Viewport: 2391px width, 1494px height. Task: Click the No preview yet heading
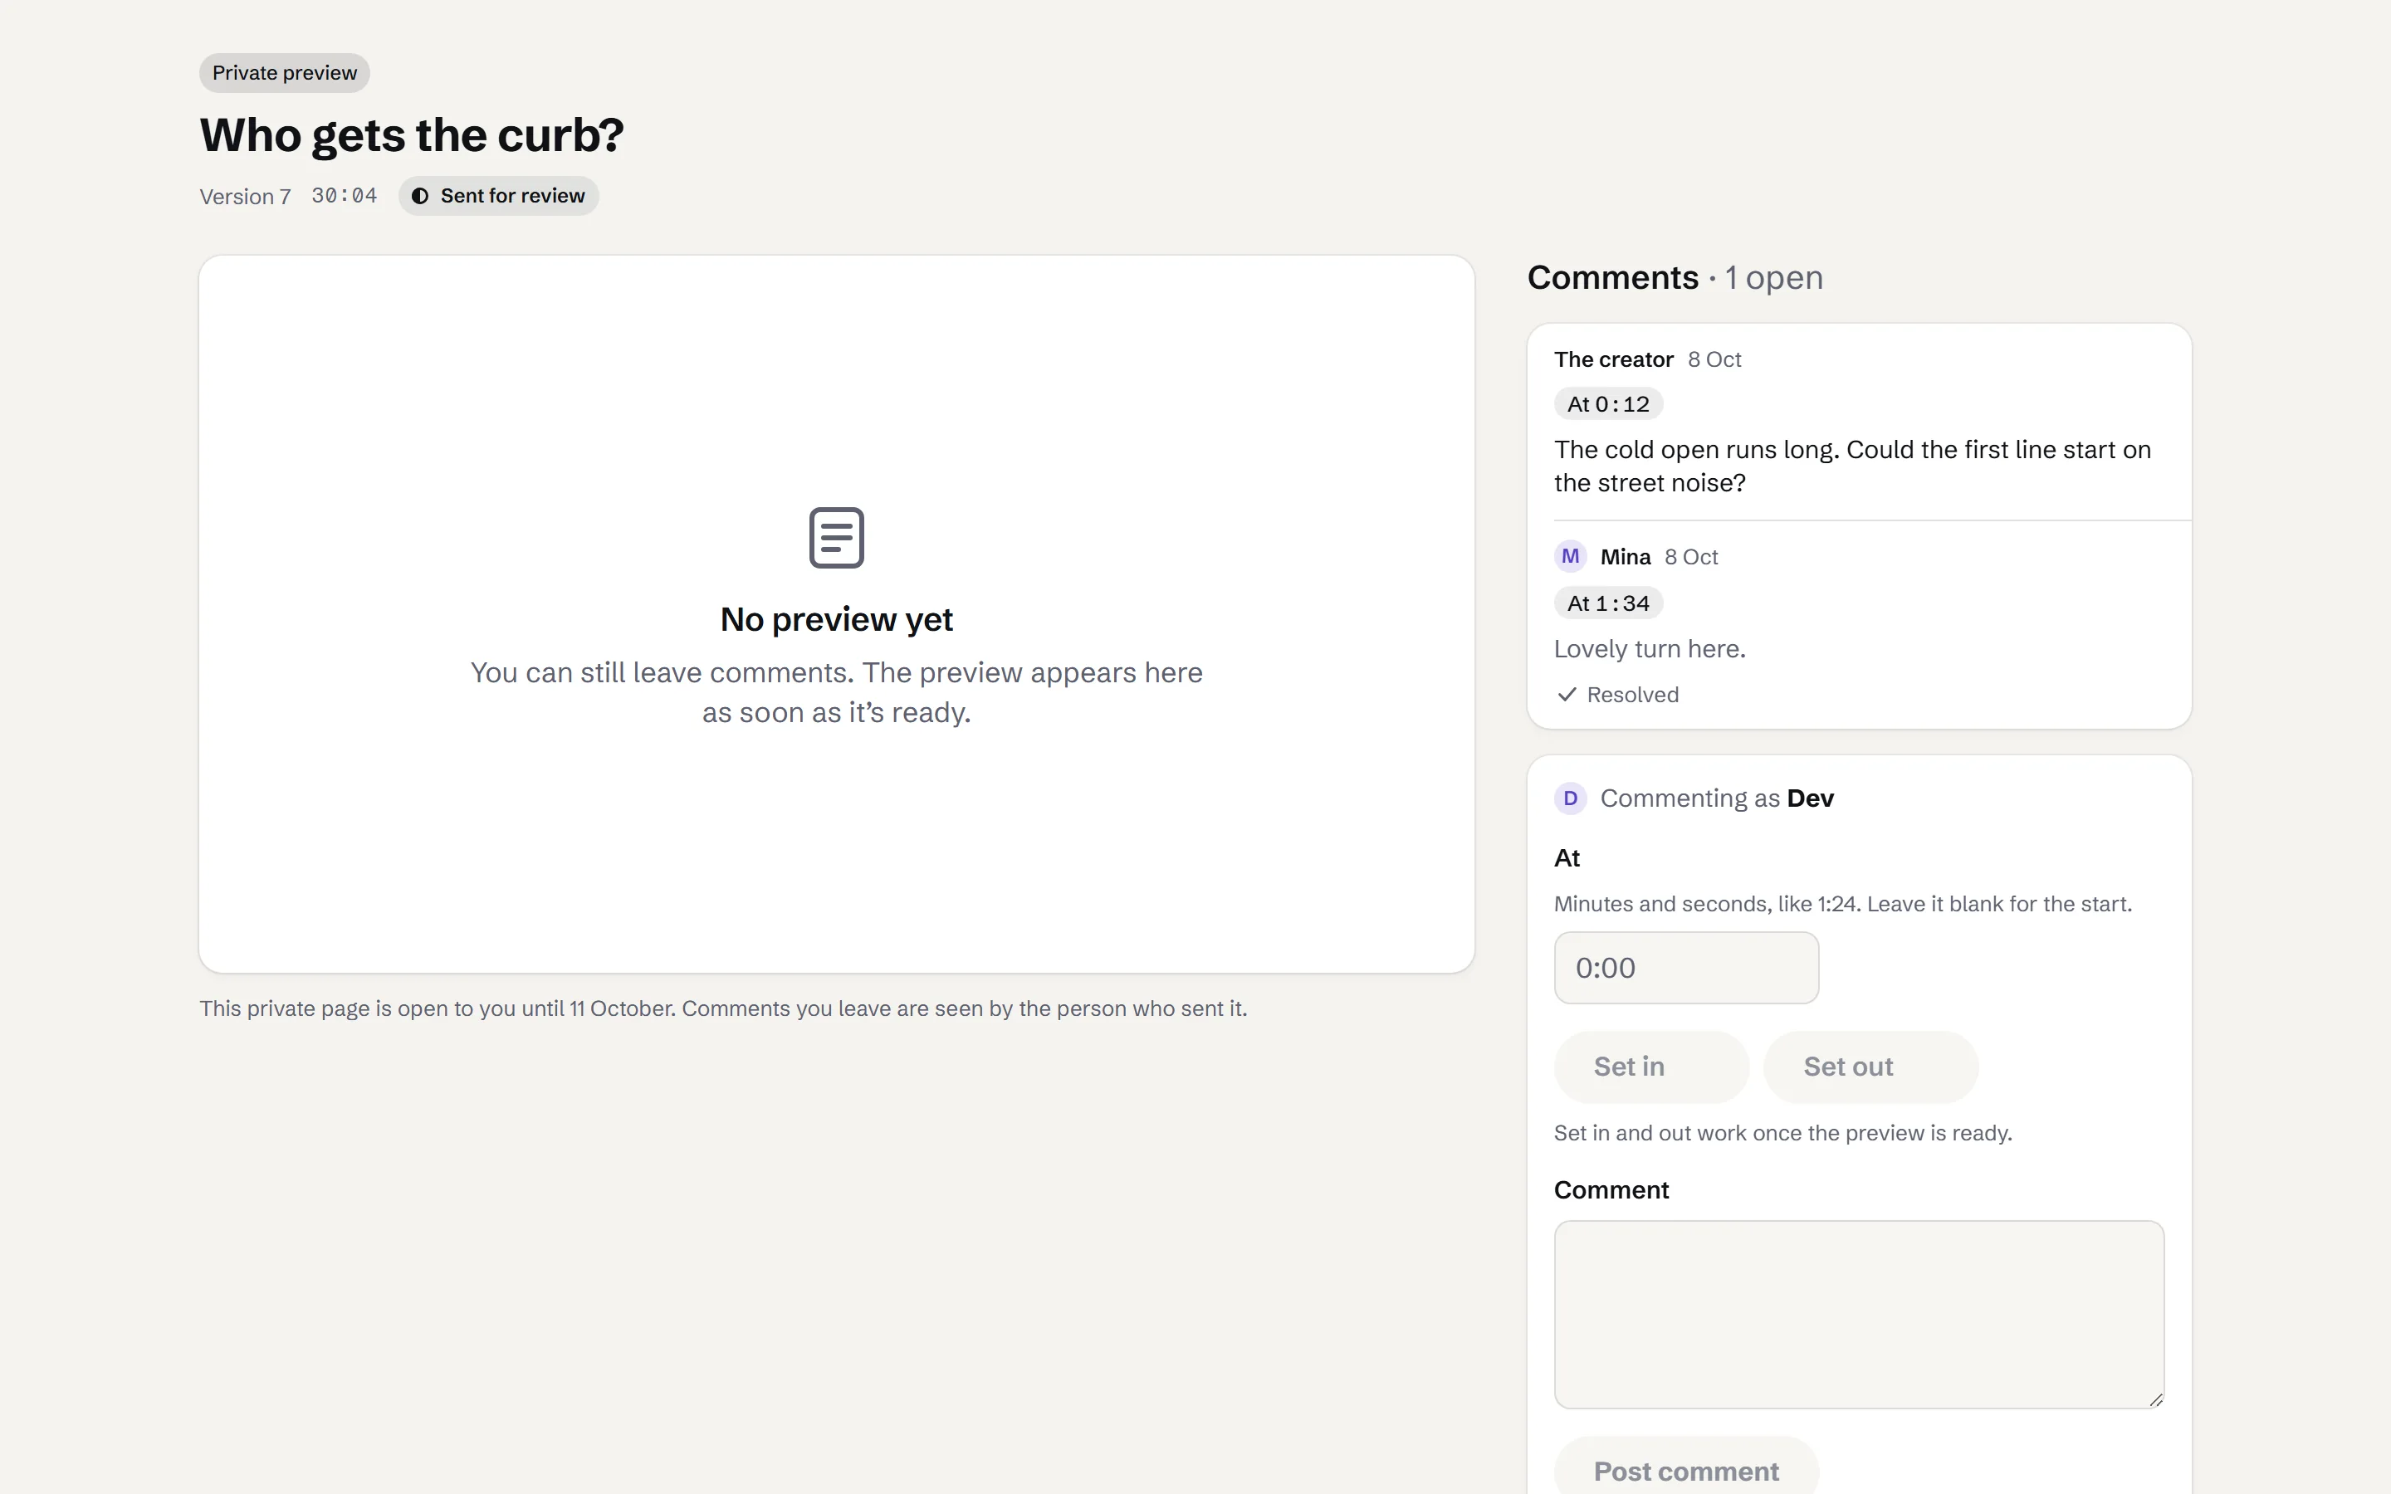(836, 619)
